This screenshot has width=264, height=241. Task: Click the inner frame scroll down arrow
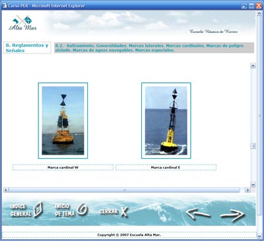click(253, 184)
